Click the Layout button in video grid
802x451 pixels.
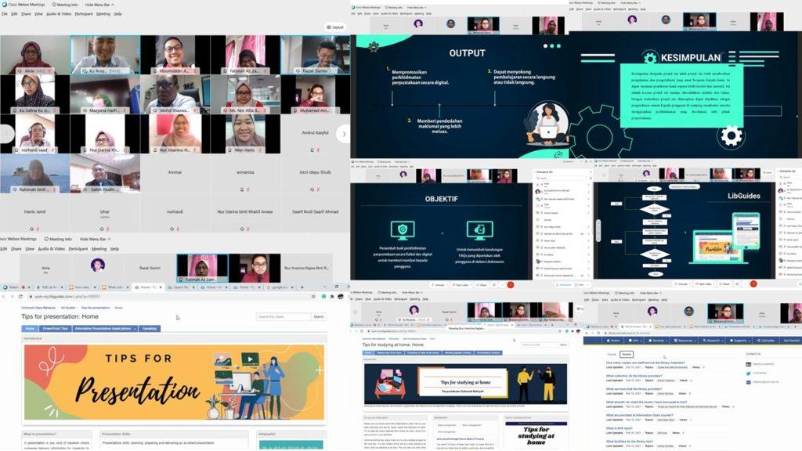[x=335, y=27]
